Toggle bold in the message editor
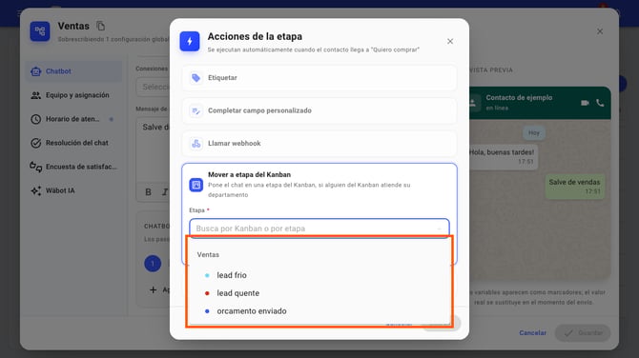Viewport: 639px width, 358px height. 149,192
